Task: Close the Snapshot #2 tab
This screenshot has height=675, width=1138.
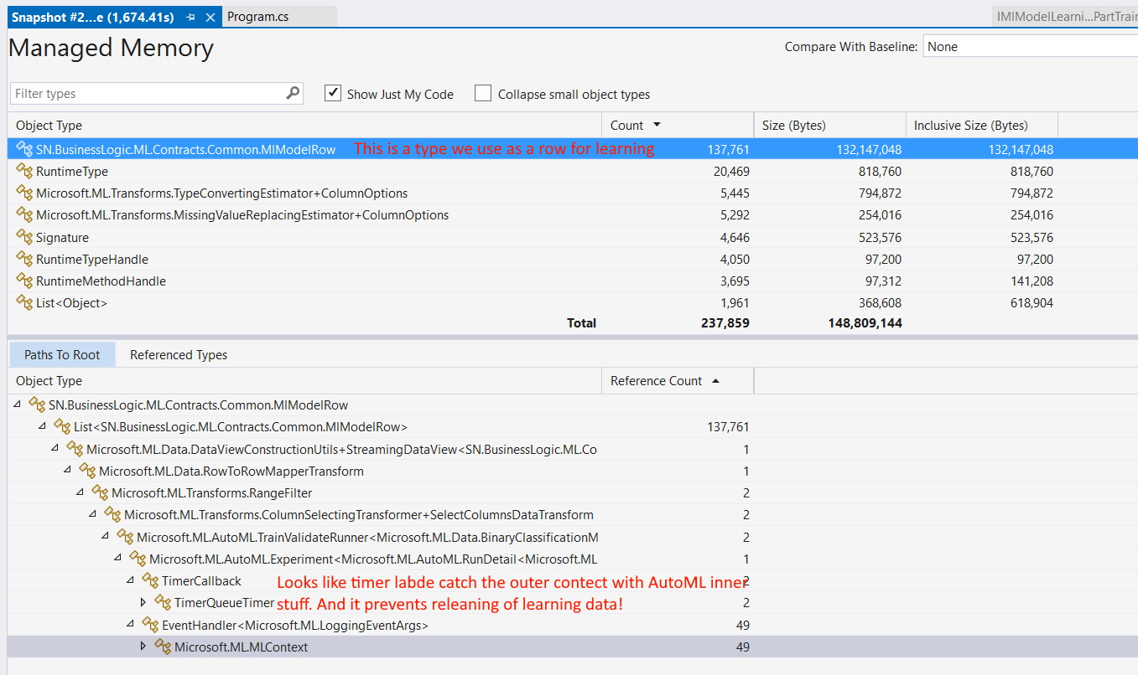Action: pos(211,17)
